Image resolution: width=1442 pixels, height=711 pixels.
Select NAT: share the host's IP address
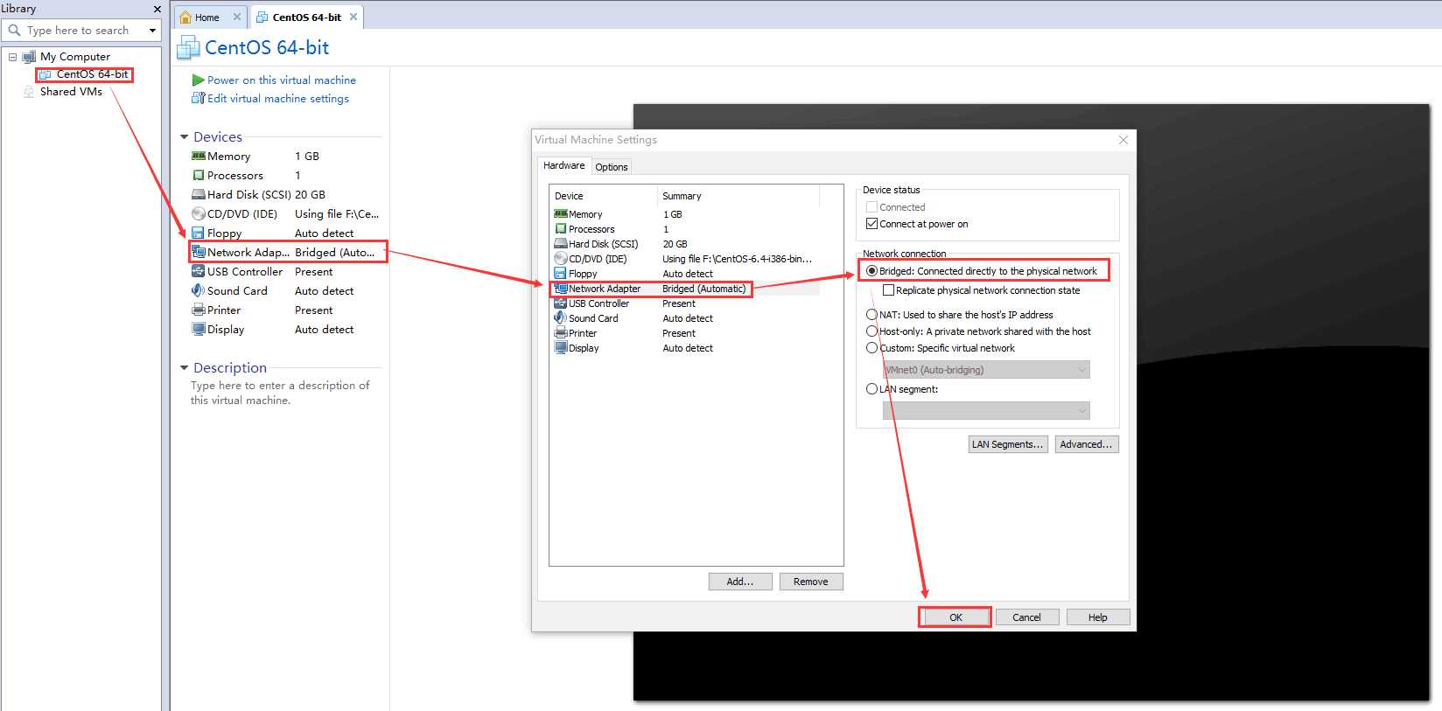(871, 315)
